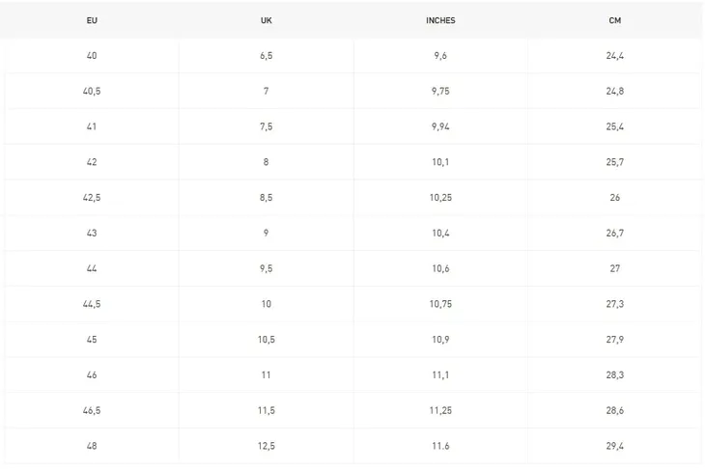Click the 9,6 inches value

440,56
